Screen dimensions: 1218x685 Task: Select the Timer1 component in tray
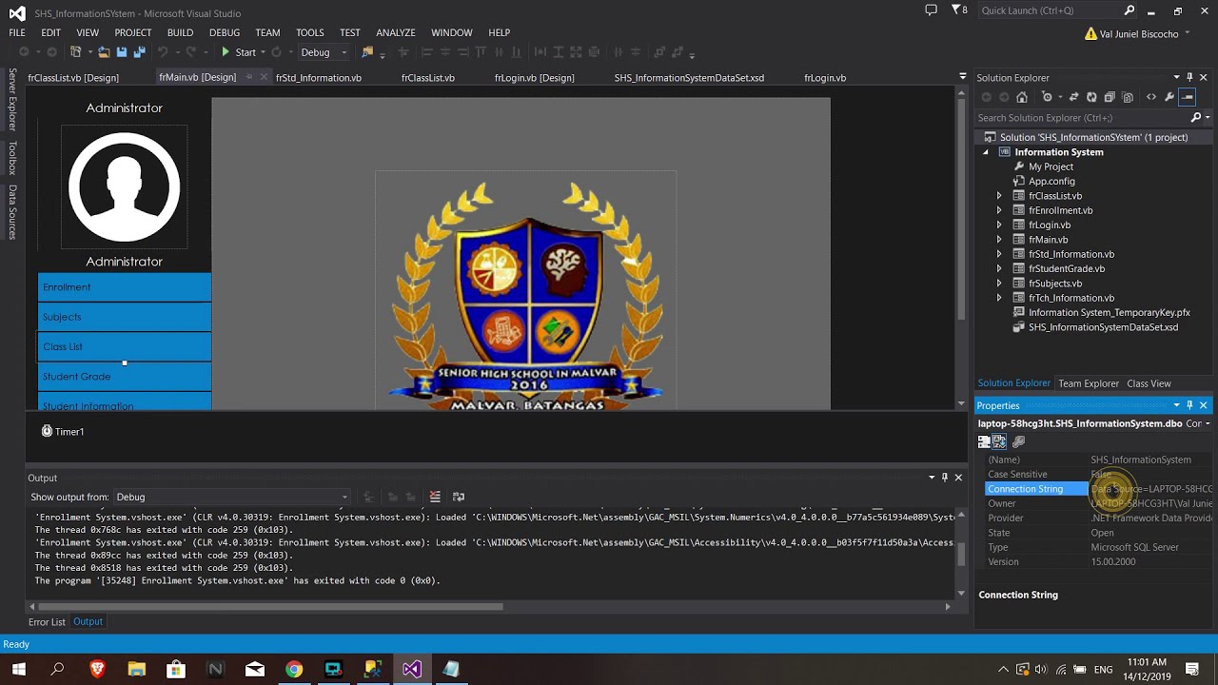[63, 432]
